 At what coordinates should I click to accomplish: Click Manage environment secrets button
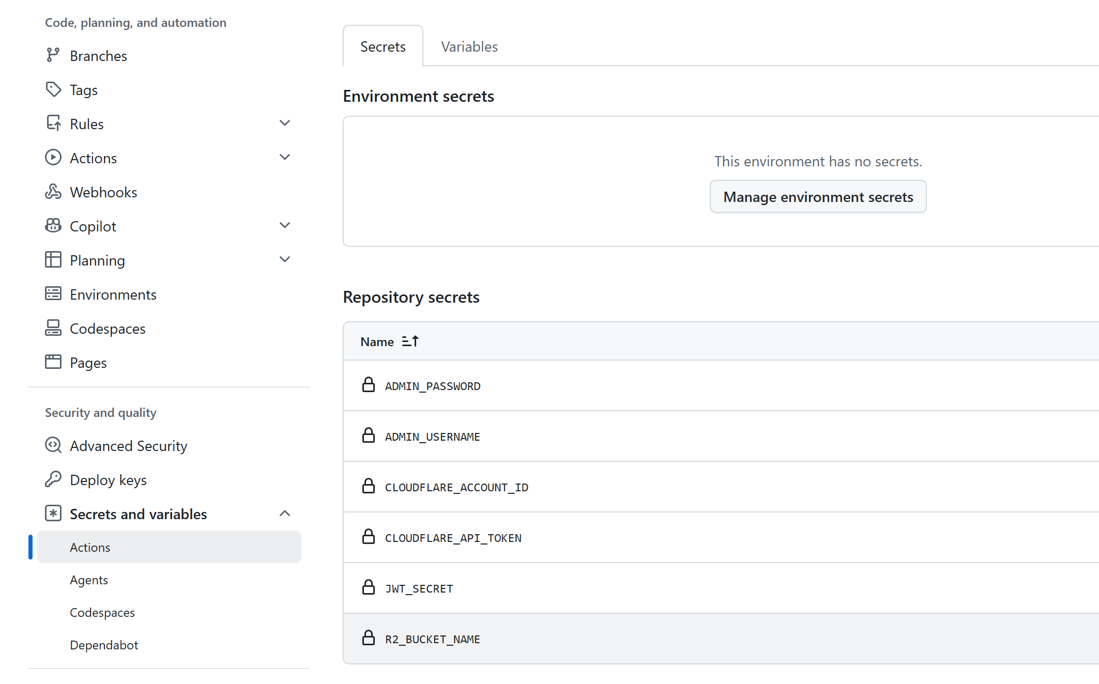pyautogui.click(x=818, y=197)
